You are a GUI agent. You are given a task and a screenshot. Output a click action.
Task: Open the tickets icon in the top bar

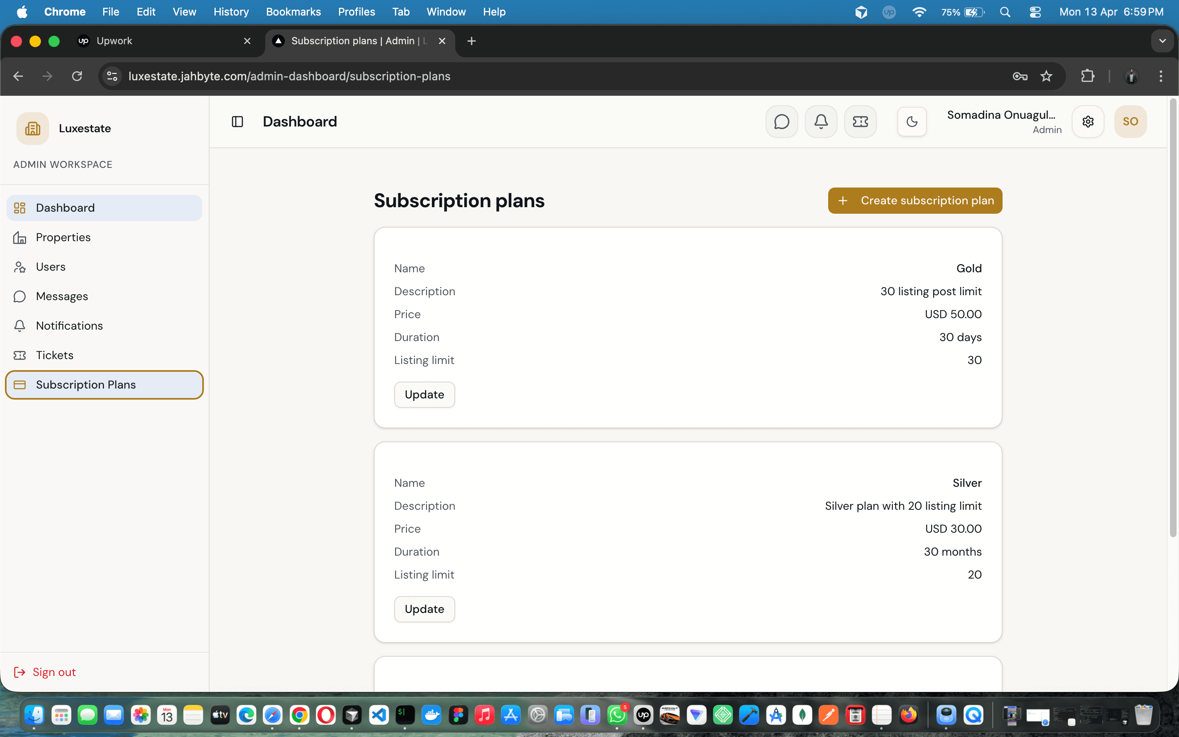pos(861,121)
